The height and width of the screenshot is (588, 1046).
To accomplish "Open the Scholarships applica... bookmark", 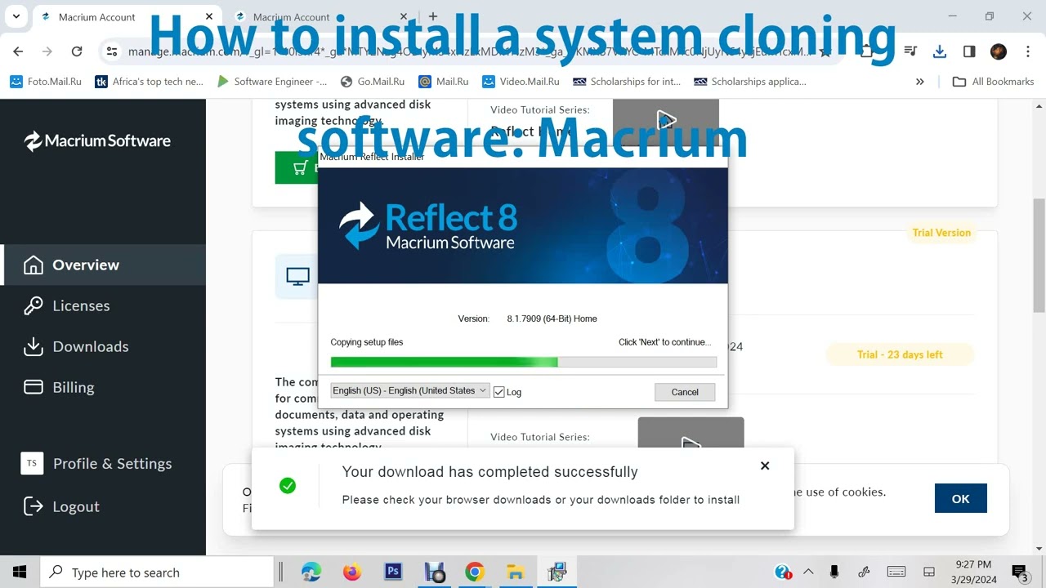I will click(x=750, y=82).
